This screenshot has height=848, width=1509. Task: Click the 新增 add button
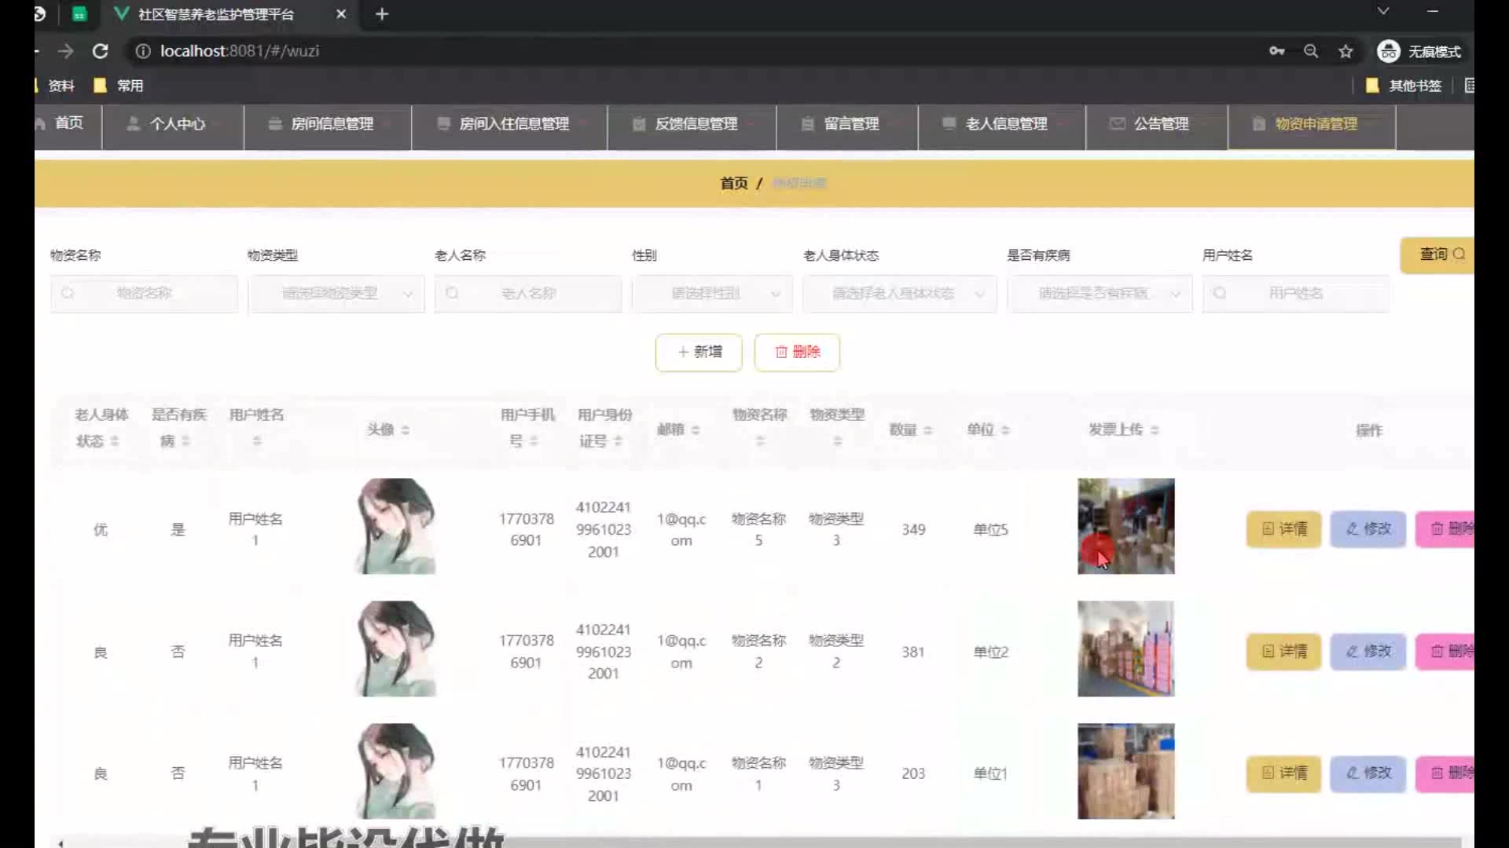click(x=699, y=352)
